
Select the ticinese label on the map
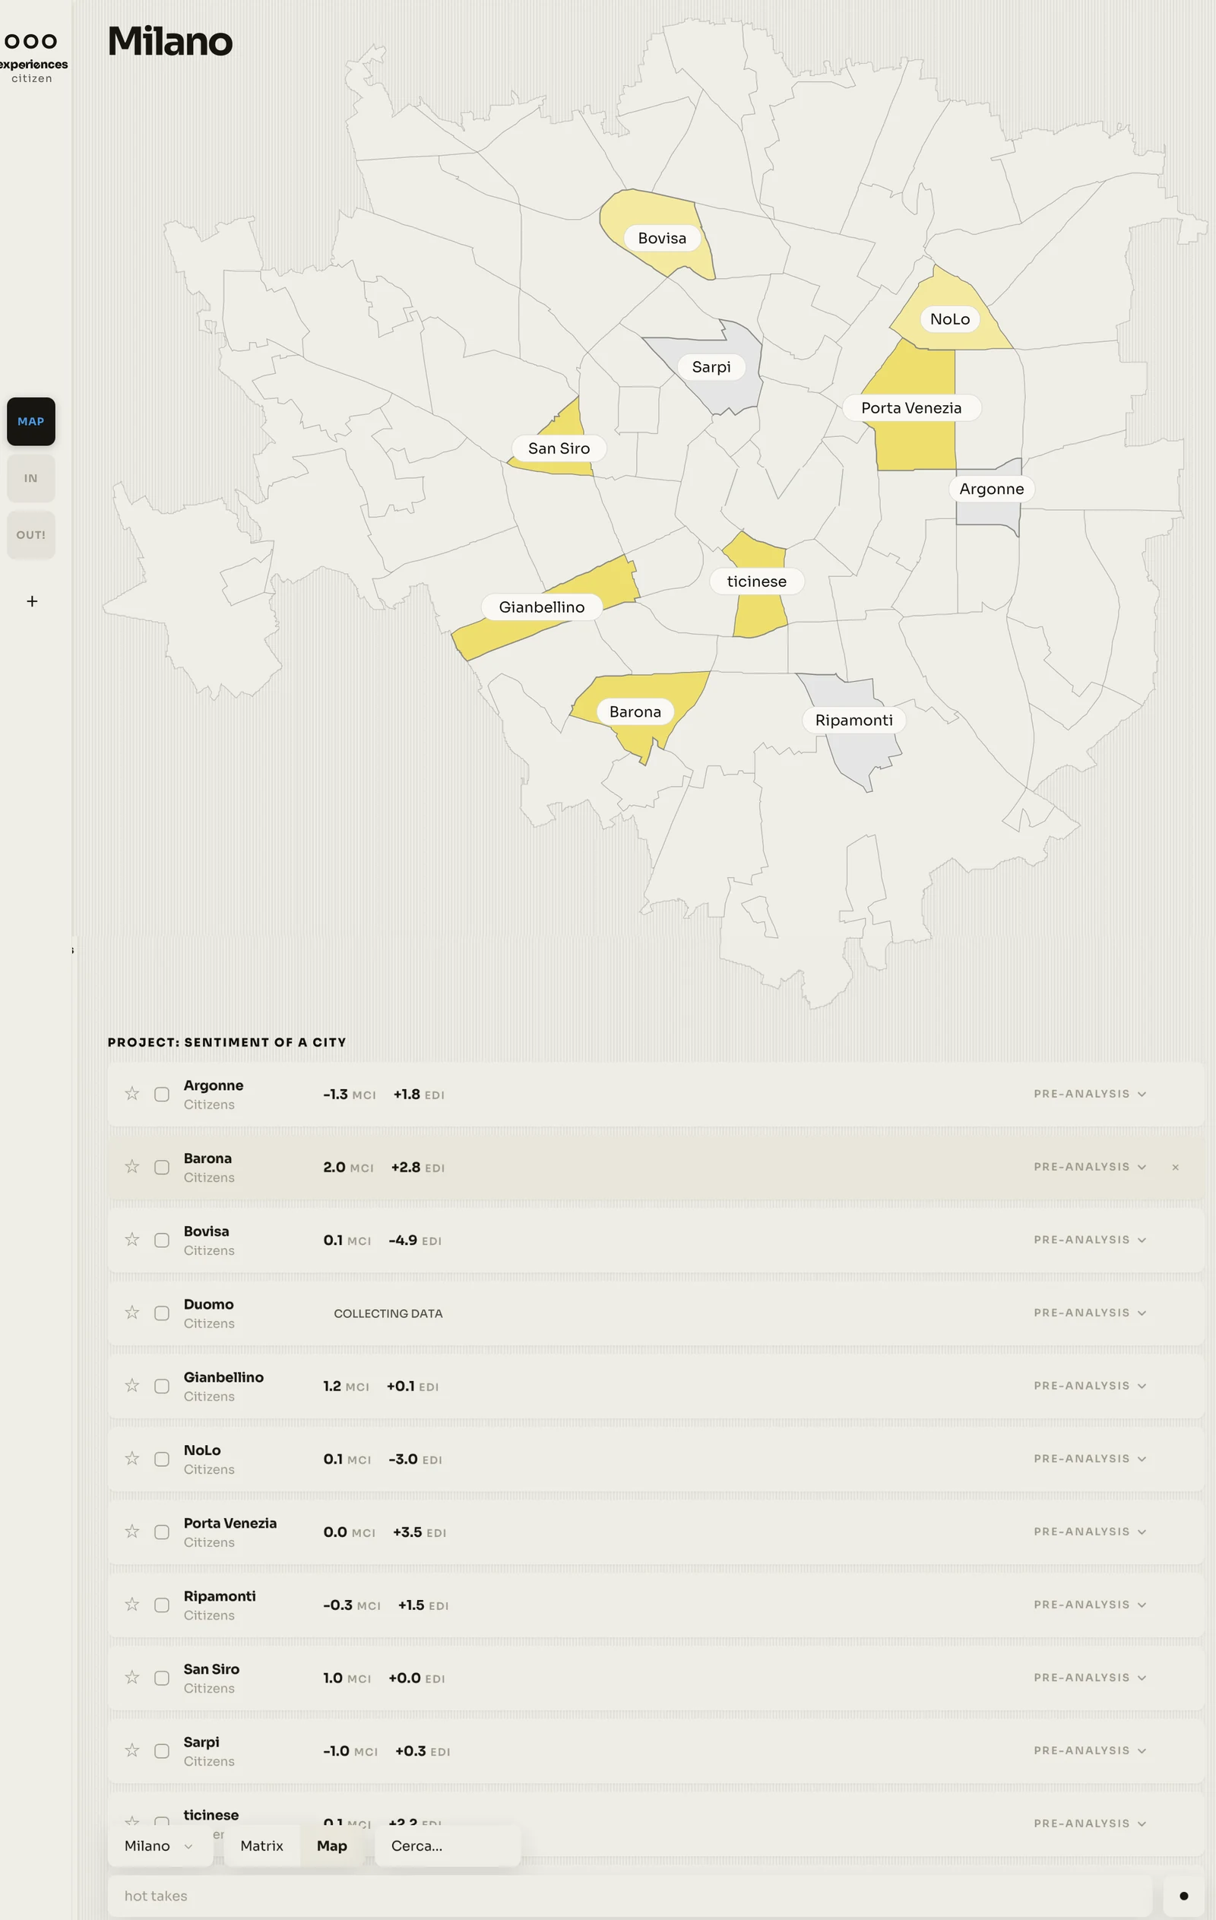pyautogui.click(x=757, y=581)
